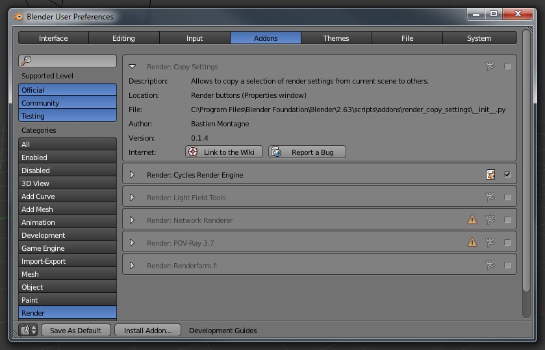Click the warning triangle on Network Renderer row
Viewport: 545px width, 350px height.
click(x=472, y=220)
